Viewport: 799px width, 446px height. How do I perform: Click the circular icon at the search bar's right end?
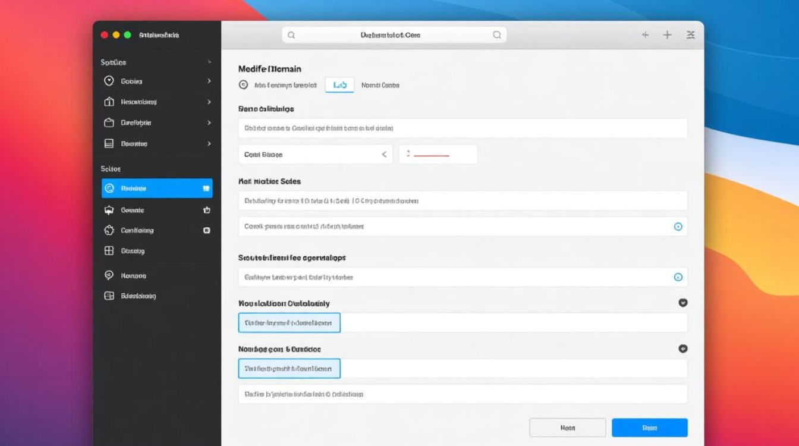coord(497,35)
